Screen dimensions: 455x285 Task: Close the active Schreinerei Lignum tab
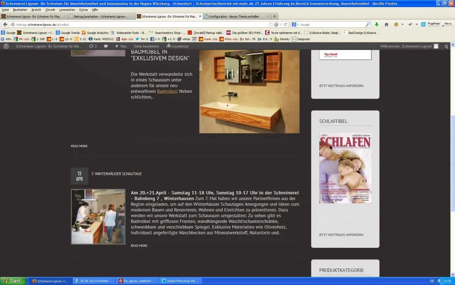(x=200, y=16)
